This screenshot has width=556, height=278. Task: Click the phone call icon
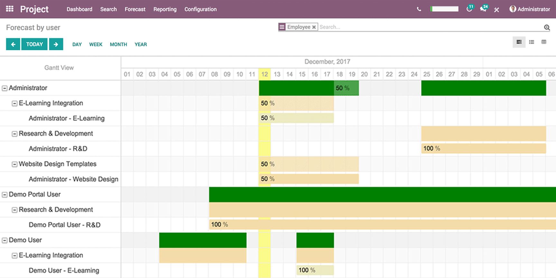[x=419, y=9]
